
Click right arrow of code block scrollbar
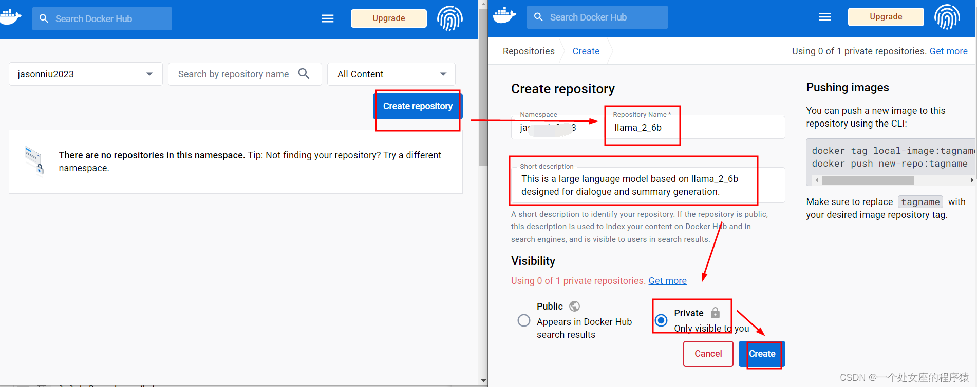point(971,180)
